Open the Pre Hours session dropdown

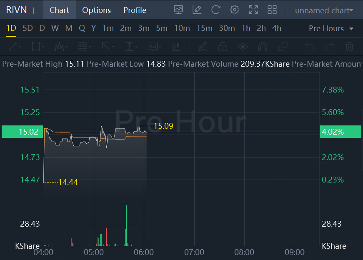pyautogui.click(x=331, y=28)
